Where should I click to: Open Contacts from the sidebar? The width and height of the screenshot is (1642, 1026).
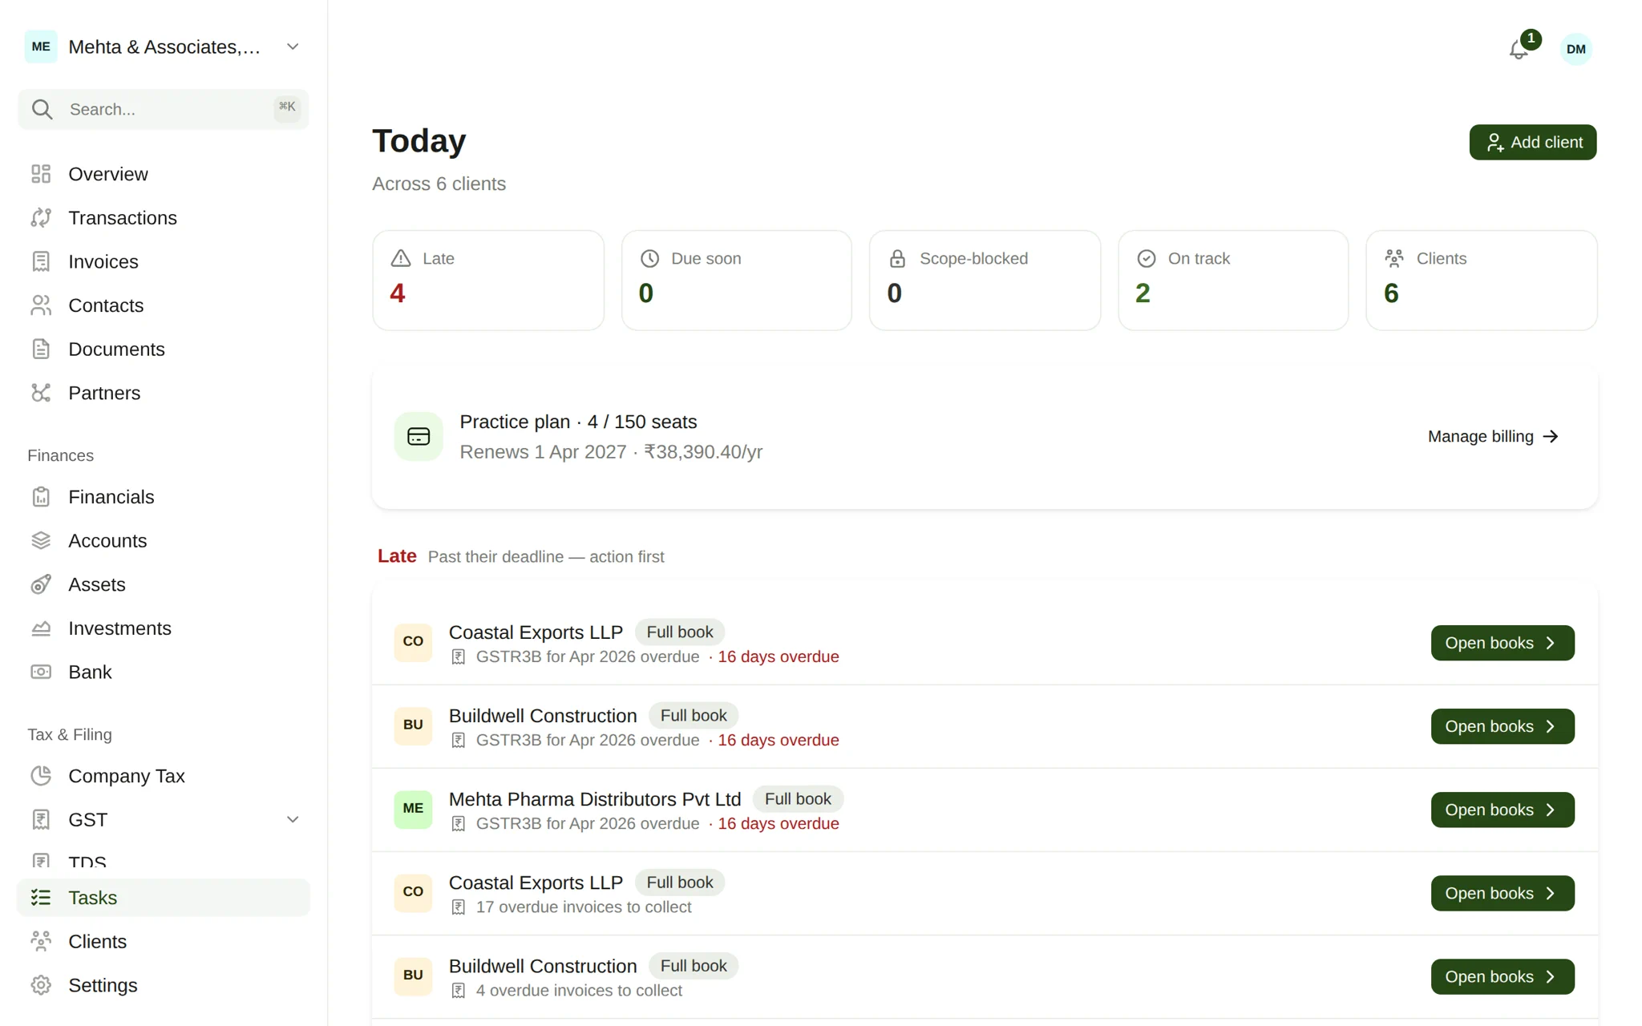(164, 305)
